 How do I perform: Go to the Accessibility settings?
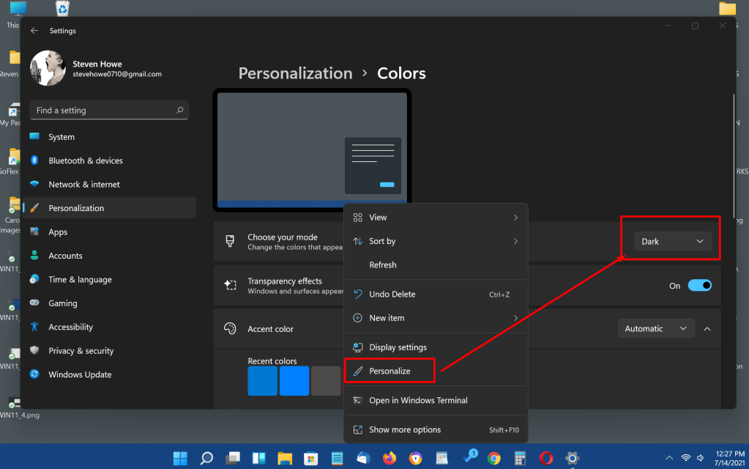[x=70, y=327]
